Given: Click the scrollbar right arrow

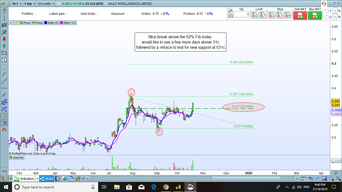Looking at the screenshot, I should 297,178.
